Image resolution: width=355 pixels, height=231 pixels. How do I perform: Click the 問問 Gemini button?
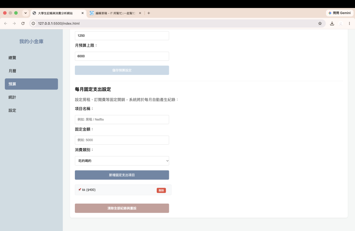[340, 13]
